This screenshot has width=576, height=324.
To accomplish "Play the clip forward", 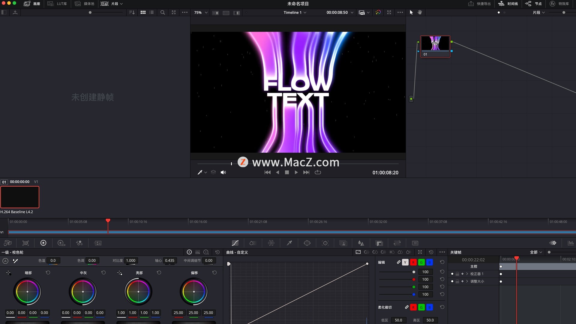I will click(296, 172).
